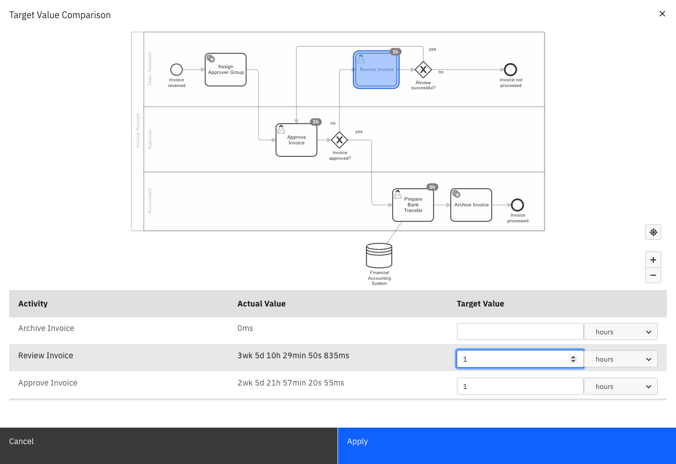Click the Invoice approved? gateway
This screenshot has width=676, height=464.
[339, 140]
